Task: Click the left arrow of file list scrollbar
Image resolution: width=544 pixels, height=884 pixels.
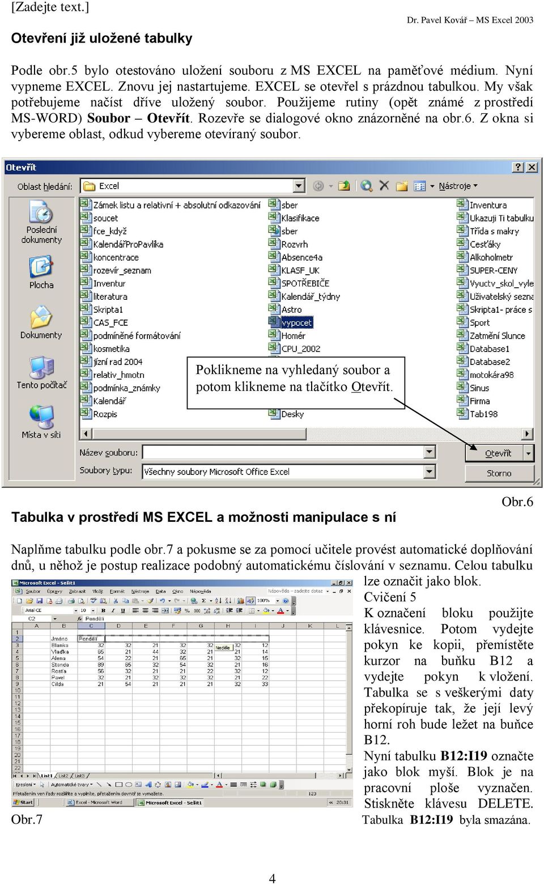Action: [x=86, y=433]
